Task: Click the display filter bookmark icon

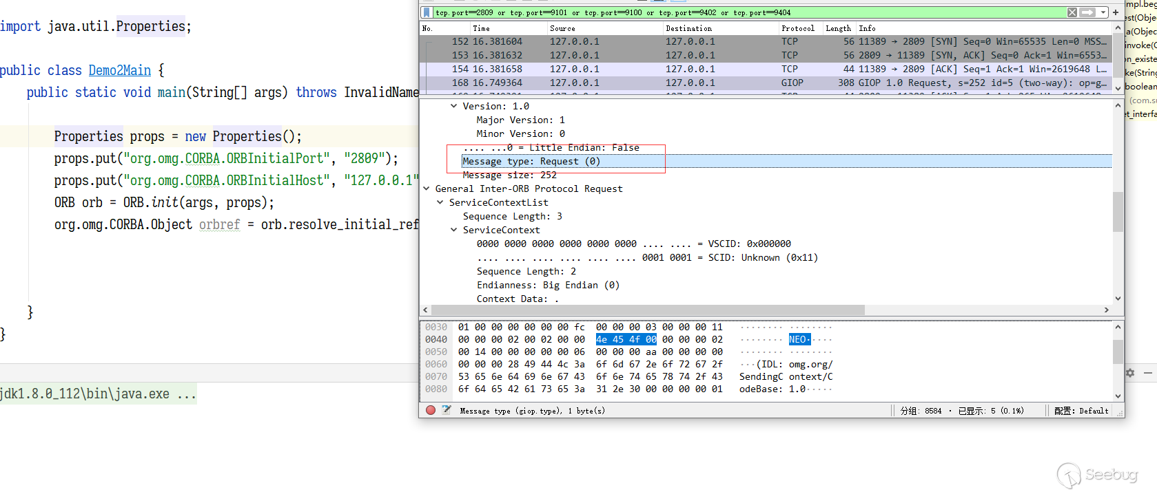Action: [x=427, y=12]
